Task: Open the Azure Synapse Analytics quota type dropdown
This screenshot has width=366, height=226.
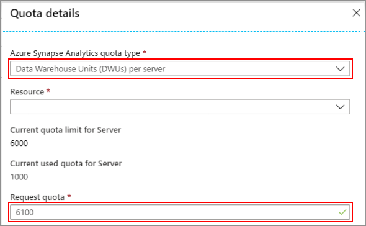Action: 180,69
